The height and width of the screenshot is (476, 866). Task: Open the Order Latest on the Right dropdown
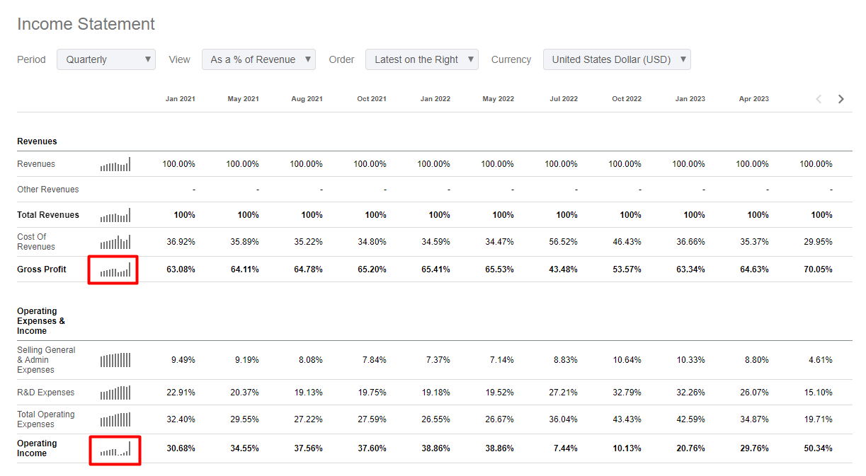point(422,59)
